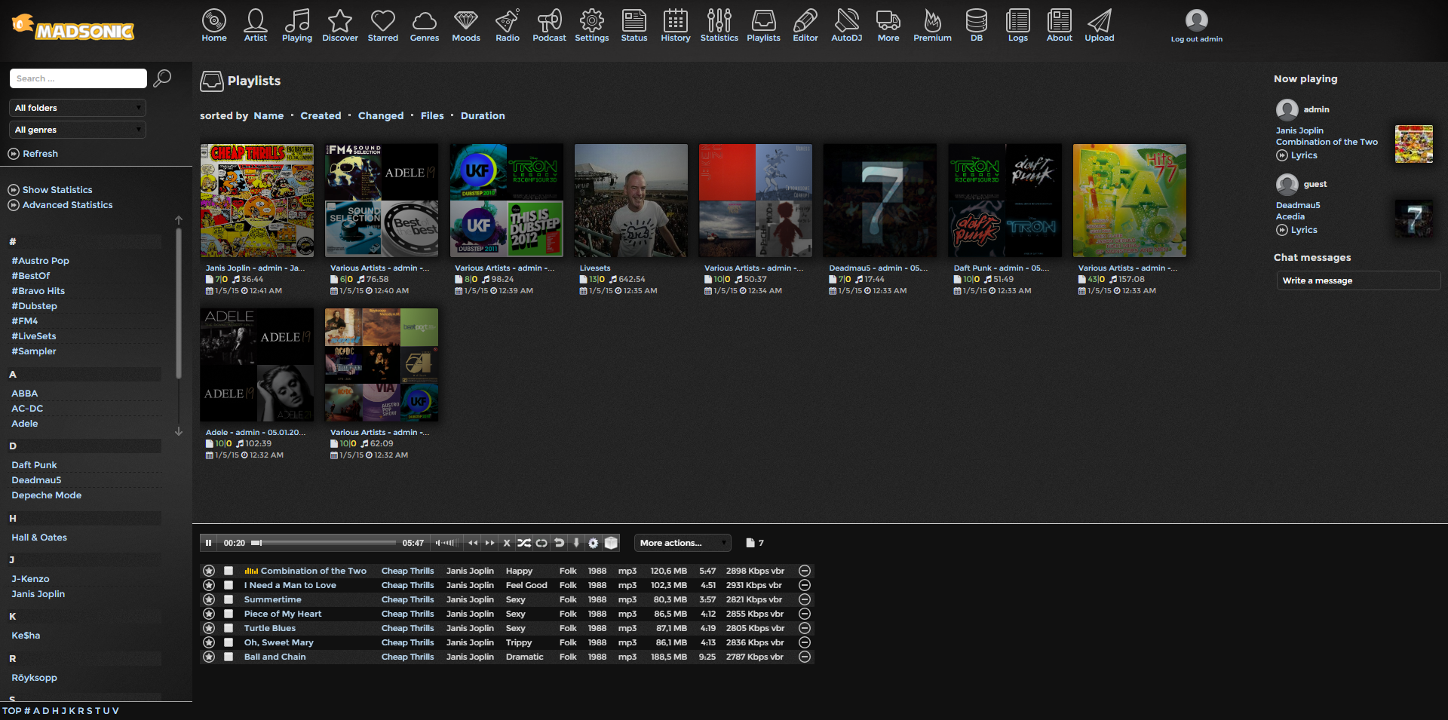This screenshot has height=720, width=1448.
Task: Click the shuffle icon in player bar
Action: 524,543
